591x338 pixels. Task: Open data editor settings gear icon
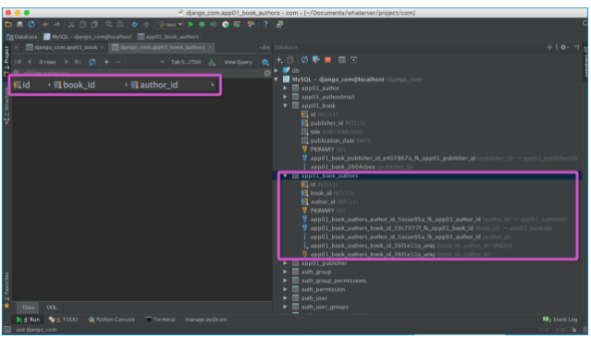tap(265, 62)
